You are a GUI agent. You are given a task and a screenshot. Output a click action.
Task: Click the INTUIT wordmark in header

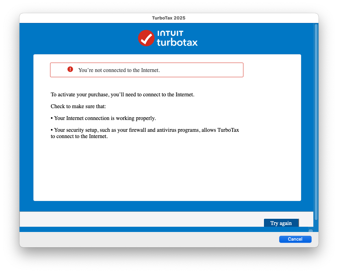(x=170, y=33)
